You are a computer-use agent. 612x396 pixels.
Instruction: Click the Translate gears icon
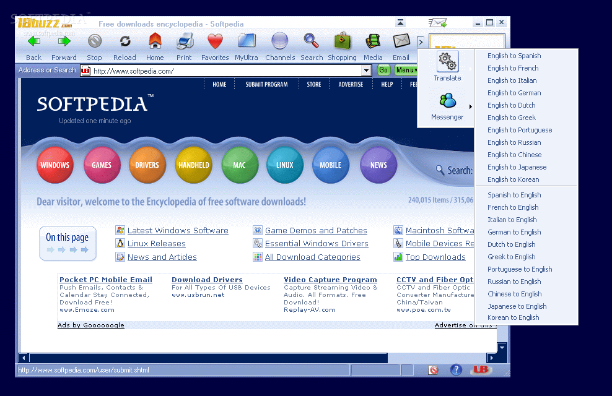coord(447,61)
